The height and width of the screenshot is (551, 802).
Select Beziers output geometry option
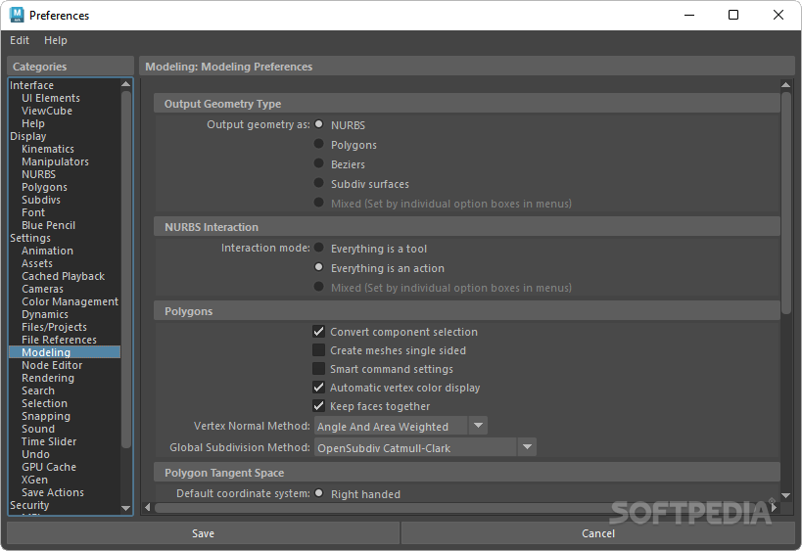[318, 163]
